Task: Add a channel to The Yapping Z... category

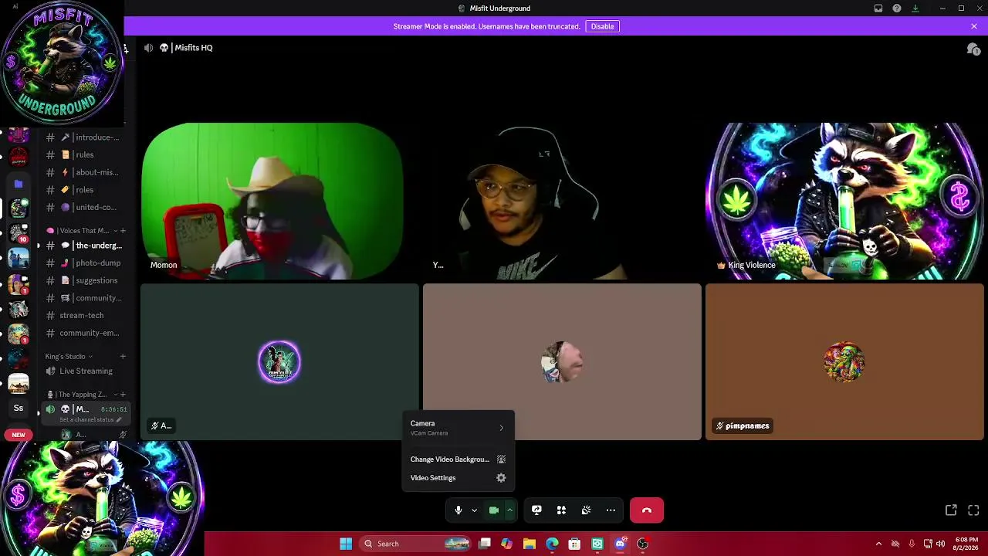Action: click(x=123, y=395)
